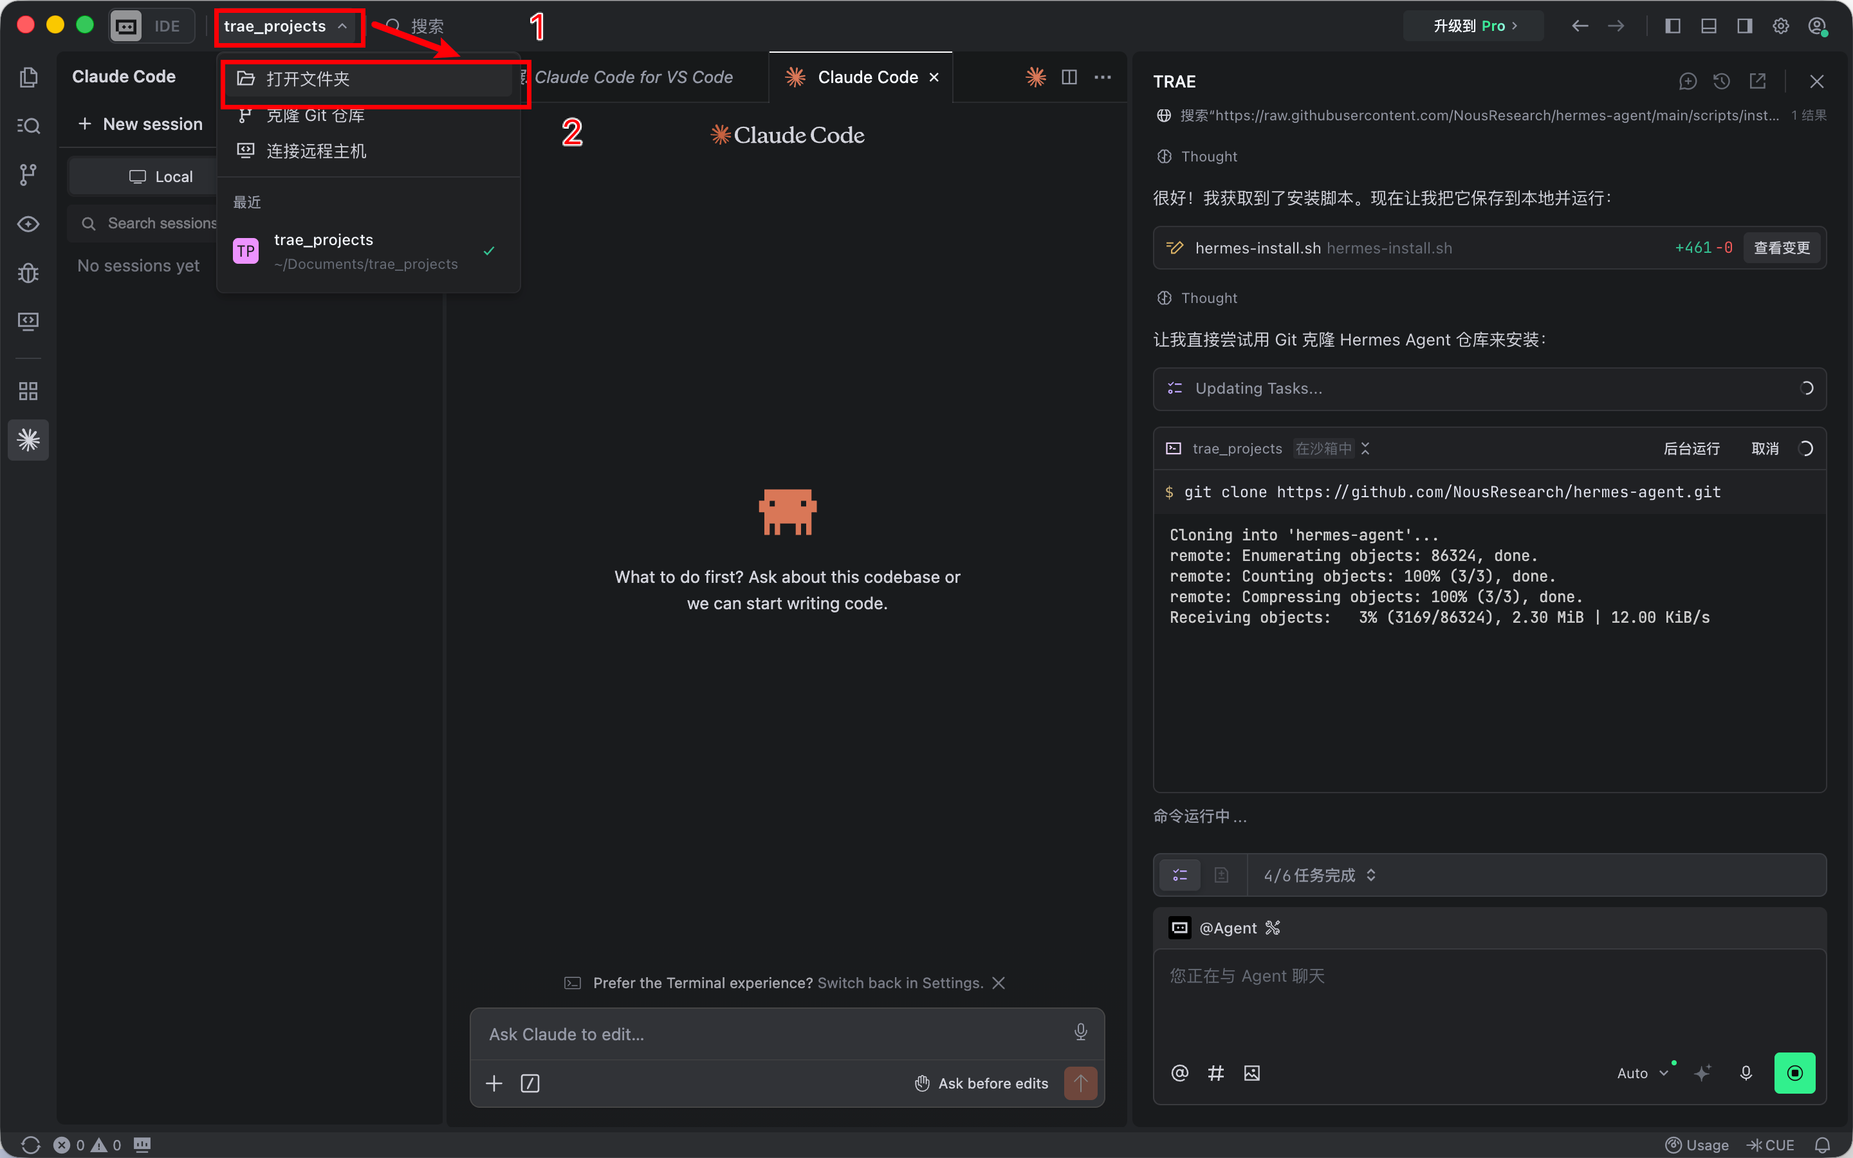Collapse the trae_projects workspace dropdown
Viewport: 1853px width, 1158px height.
pyautogui.click(x=286, y=26)
